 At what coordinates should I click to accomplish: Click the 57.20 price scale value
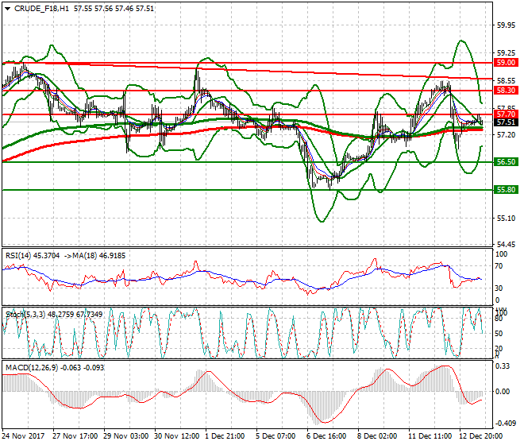coord(506,134)
